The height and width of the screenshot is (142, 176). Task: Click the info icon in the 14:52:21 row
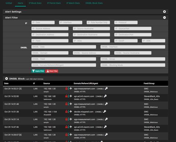(69, 89)
